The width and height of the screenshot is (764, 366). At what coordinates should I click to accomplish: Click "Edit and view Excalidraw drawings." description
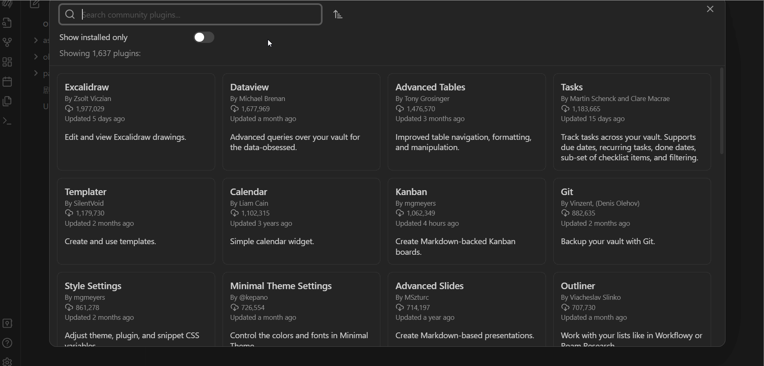pyautogui.click(x=125, y=137)
